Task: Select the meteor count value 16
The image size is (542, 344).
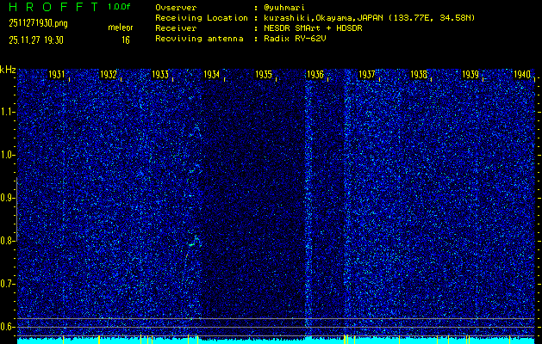Action: pos(126,40)
